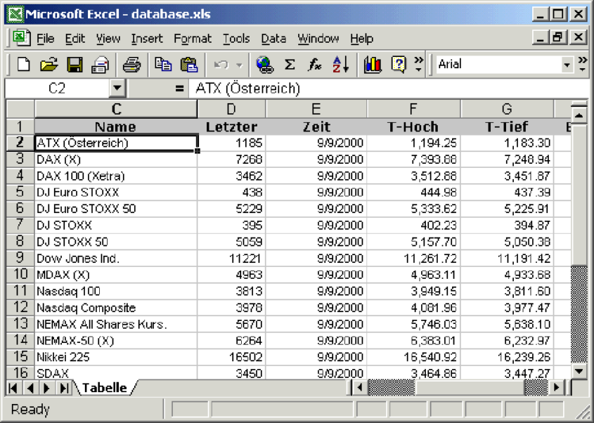Sort ascending with the A-Z icon
The height and width of the screenshot is (423, 594).
[340, 65]
